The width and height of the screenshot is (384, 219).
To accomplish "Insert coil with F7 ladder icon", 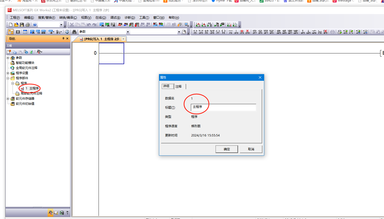I will coord(218,32).
